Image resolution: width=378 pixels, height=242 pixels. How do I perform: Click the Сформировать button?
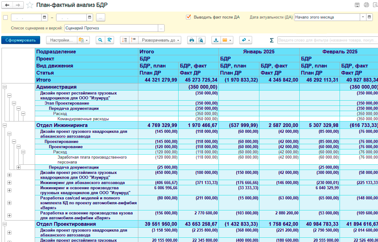pos(21,40)
